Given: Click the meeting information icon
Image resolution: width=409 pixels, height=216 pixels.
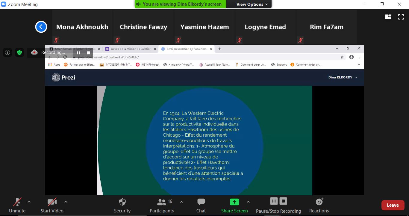Looking at the screenshot, I should [7, 52].
